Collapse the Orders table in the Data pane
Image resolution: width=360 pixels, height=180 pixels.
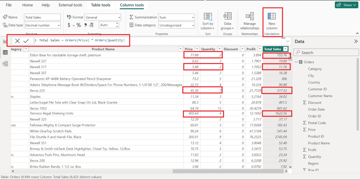(x=295, y=62)
